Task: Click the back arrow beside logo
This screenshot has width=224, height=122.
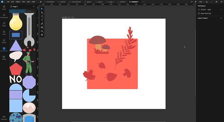Action: pos(5,2)
